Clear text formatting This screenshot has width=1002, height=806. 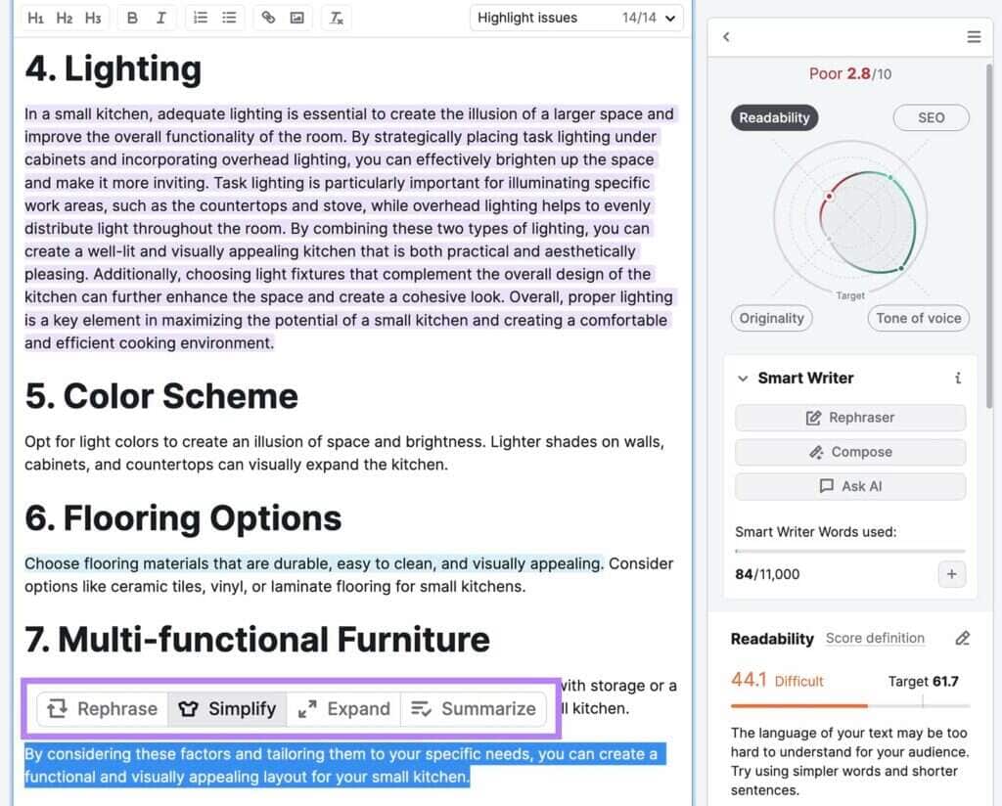(x=336, y=18)
